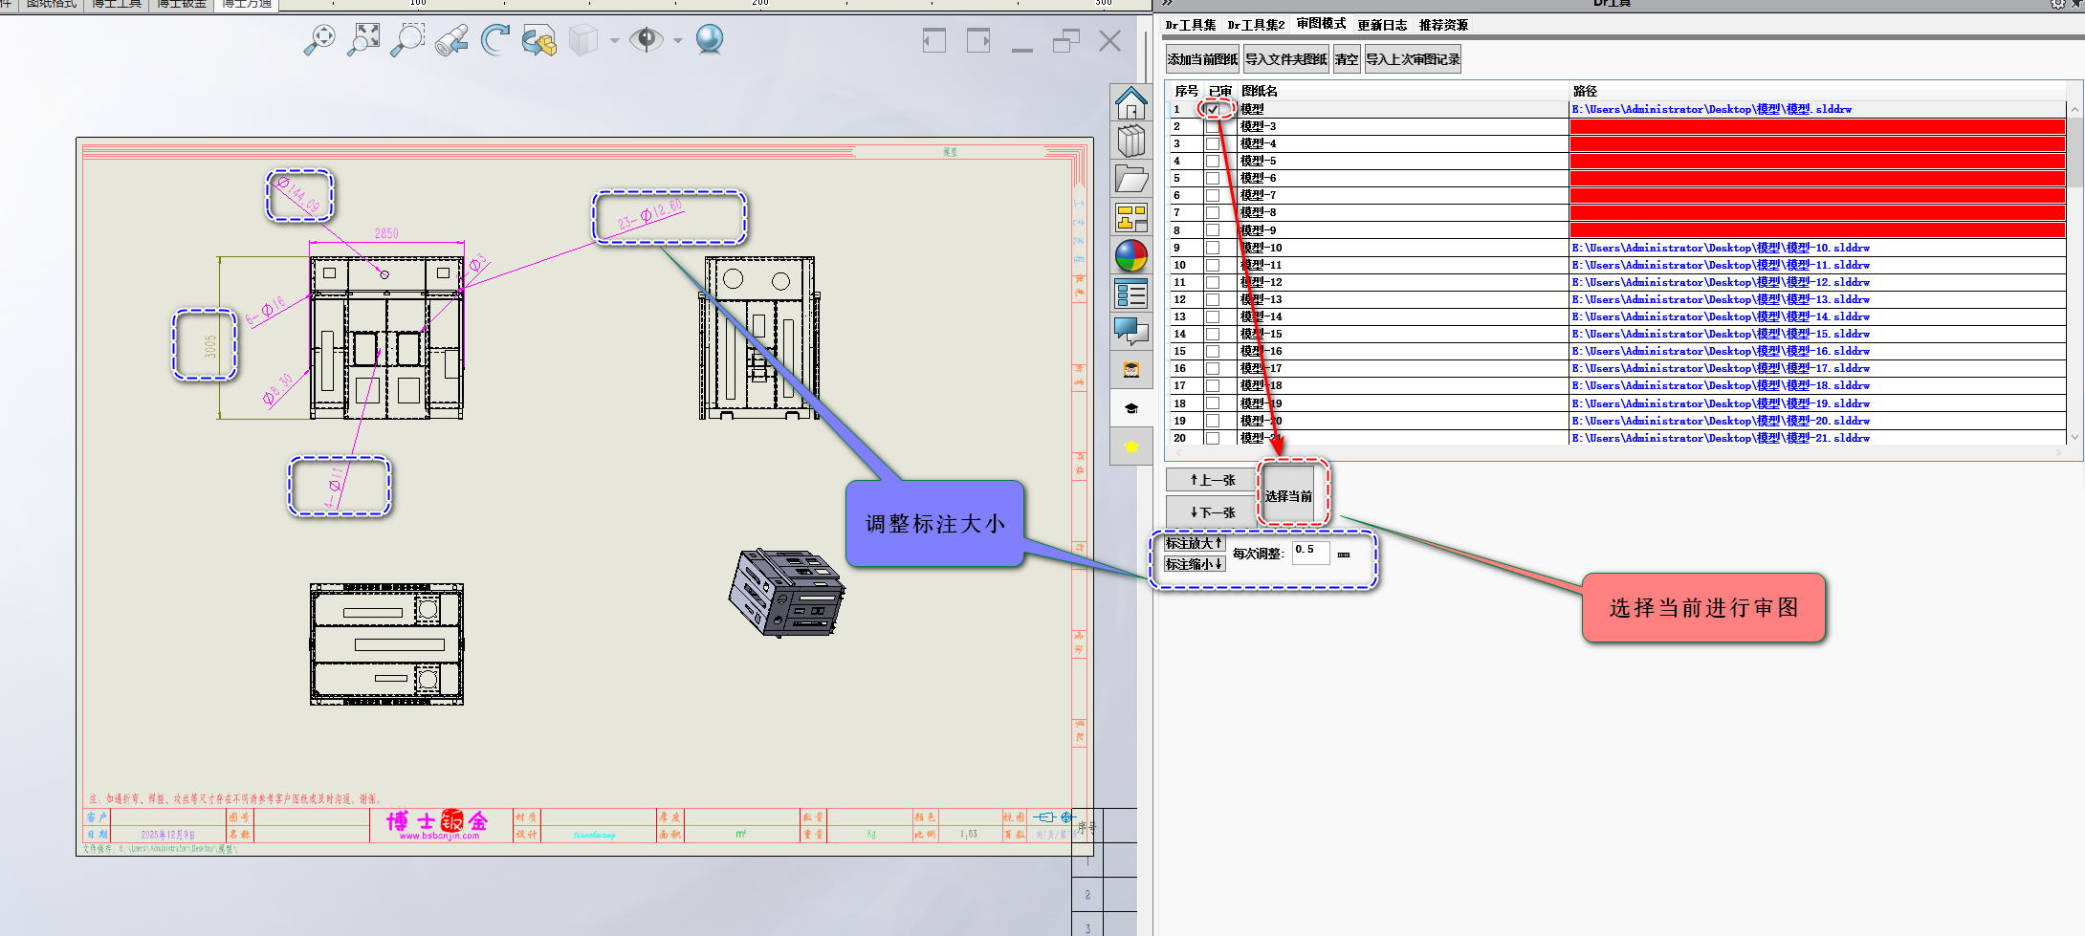Expand the panel with the double chevron
Screen dimensions: 2085x936
point(1167,4)
